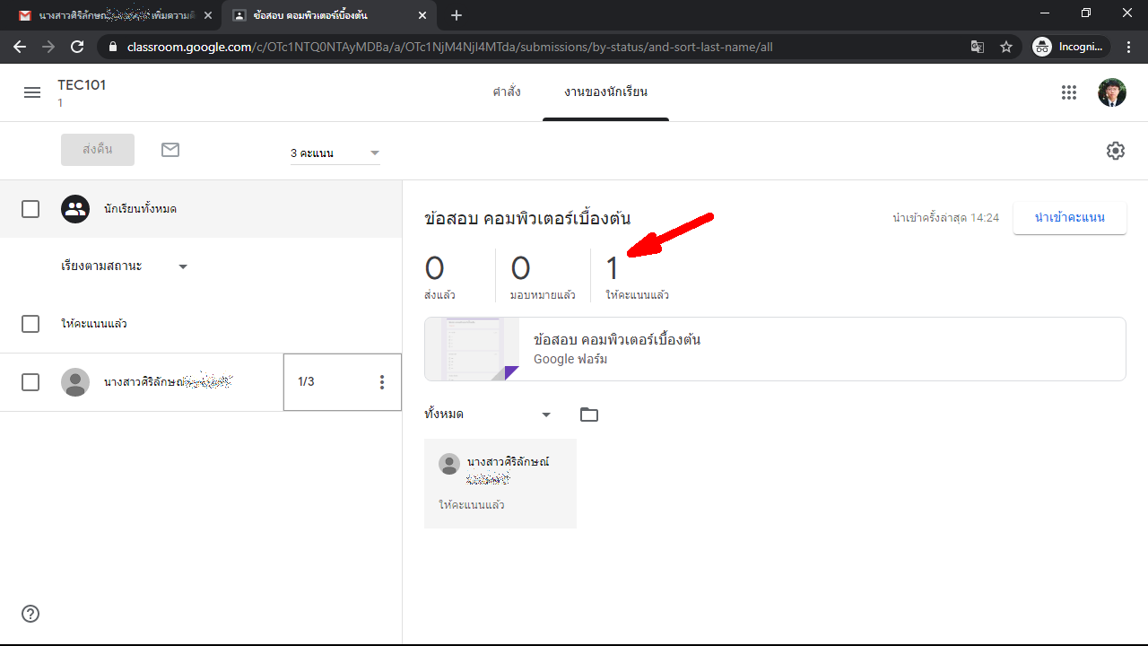Image resolution: width=1148 pixels, height=646 pixels.
Task: Open the Google apps grid
Action: 1068,92
